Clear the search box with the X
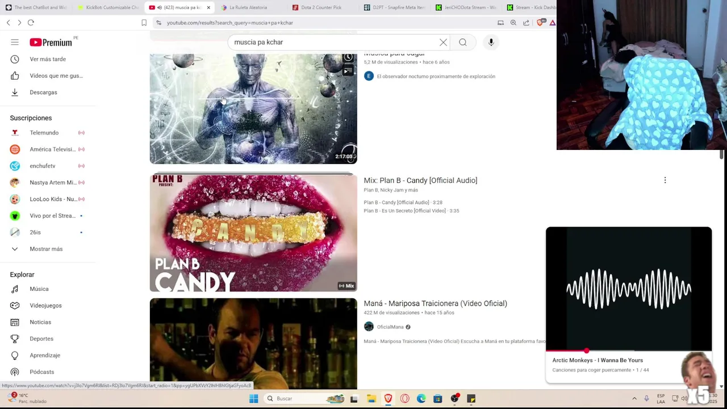The height and width of the screenshot is (409, 727). pos(443,42)
